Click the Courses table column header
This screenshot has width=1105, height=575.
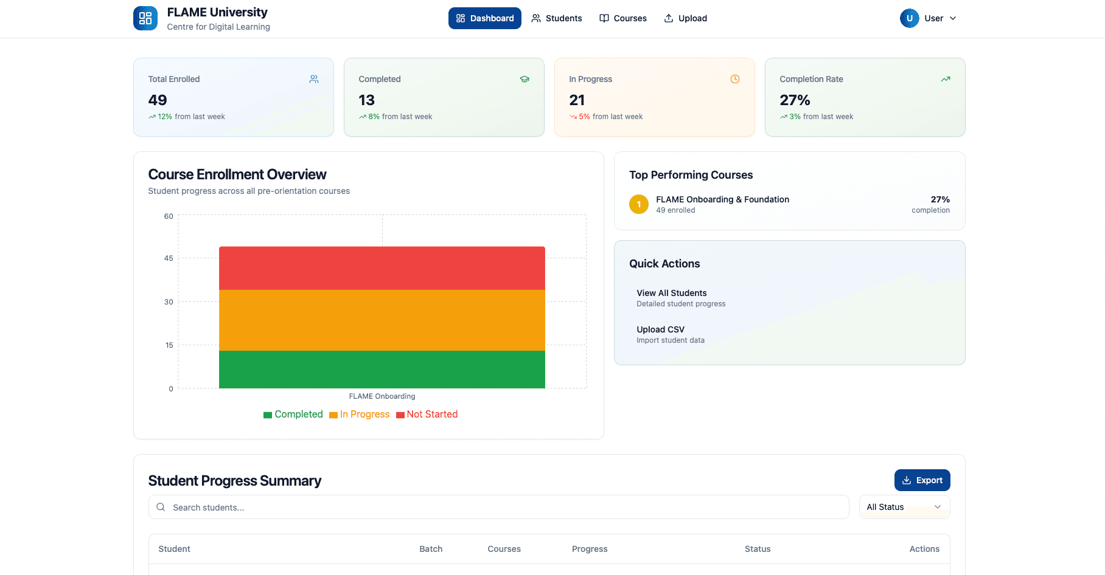[504, 549]
